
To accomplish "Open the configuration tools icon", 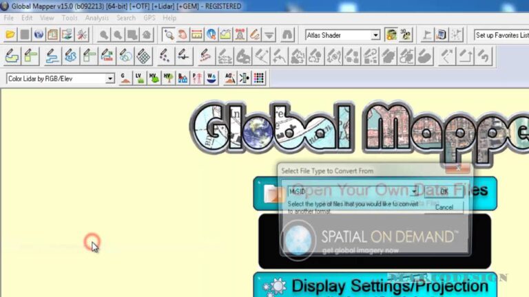I will (81, 34).
